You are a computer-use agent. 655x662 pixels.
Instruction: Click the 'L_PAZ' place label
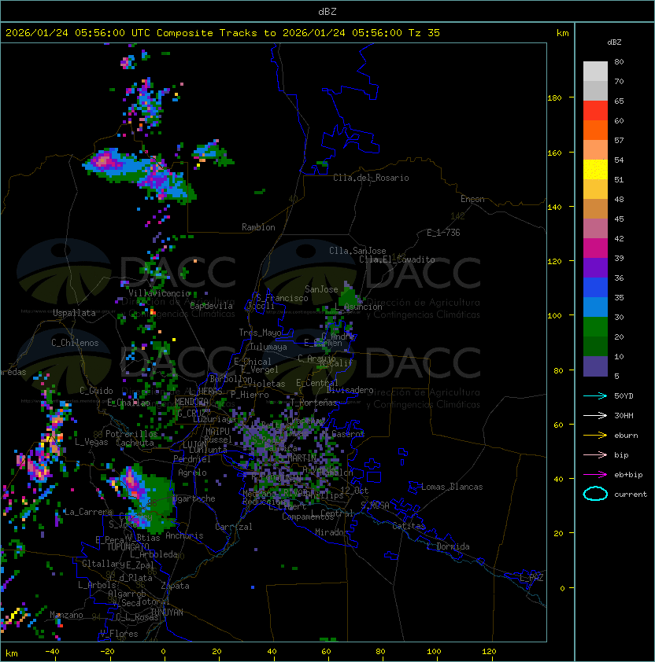tap(531, 578)
